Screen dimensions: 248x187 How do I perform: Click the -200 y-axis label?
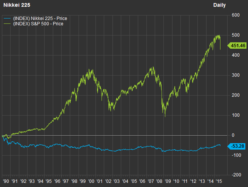coord(236,175)
